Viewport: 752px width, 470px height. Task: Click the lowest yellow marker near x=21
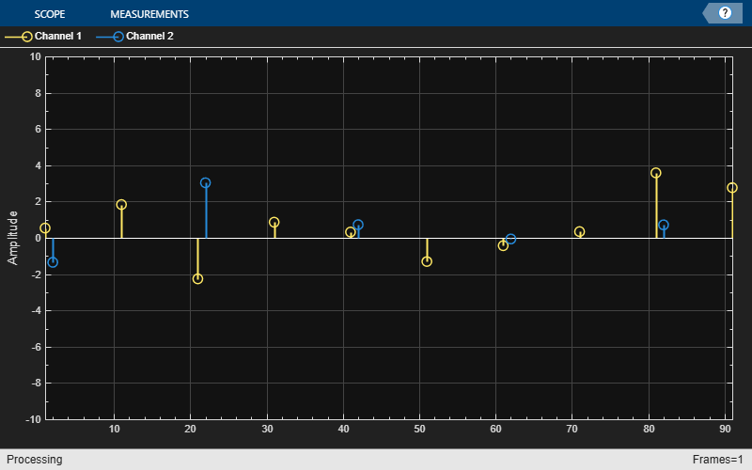[197, 279]
